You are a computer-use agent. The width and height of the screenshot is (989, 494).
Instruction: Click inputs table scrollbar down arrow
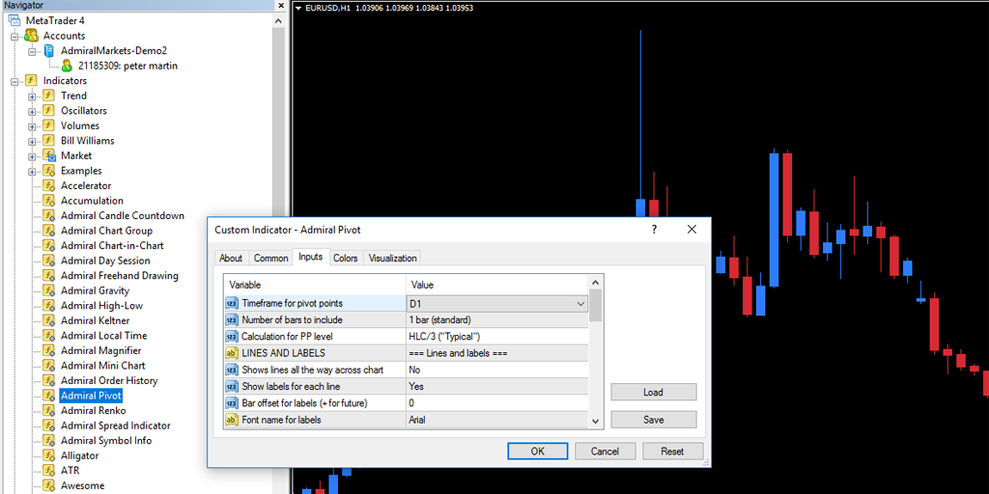tap(595, 422)
